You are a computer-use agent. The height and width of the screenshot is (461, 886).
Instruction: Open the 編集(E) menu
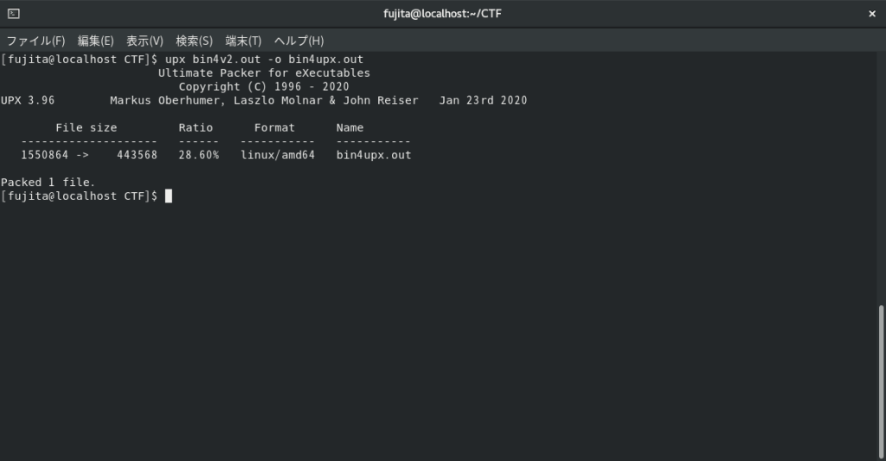[x=95, y=41]
